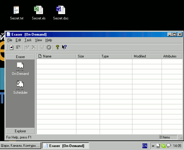The image size is (184, 150).
Task: Activate context help arrow-question icon
Action: [x=64, y=47]
